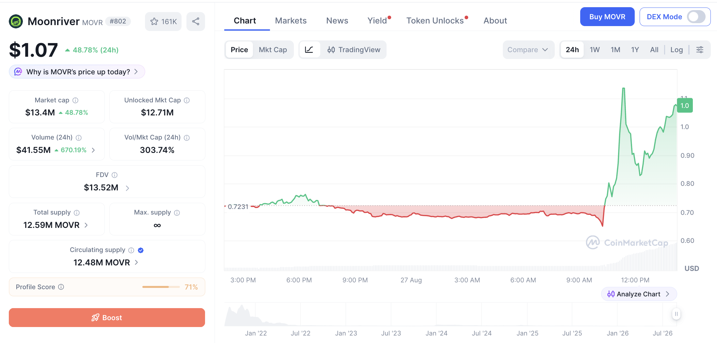Expand the Volume (24h) details arrow
The height and width of the screenshot is (343, 717).
click(x=93, y=150)
